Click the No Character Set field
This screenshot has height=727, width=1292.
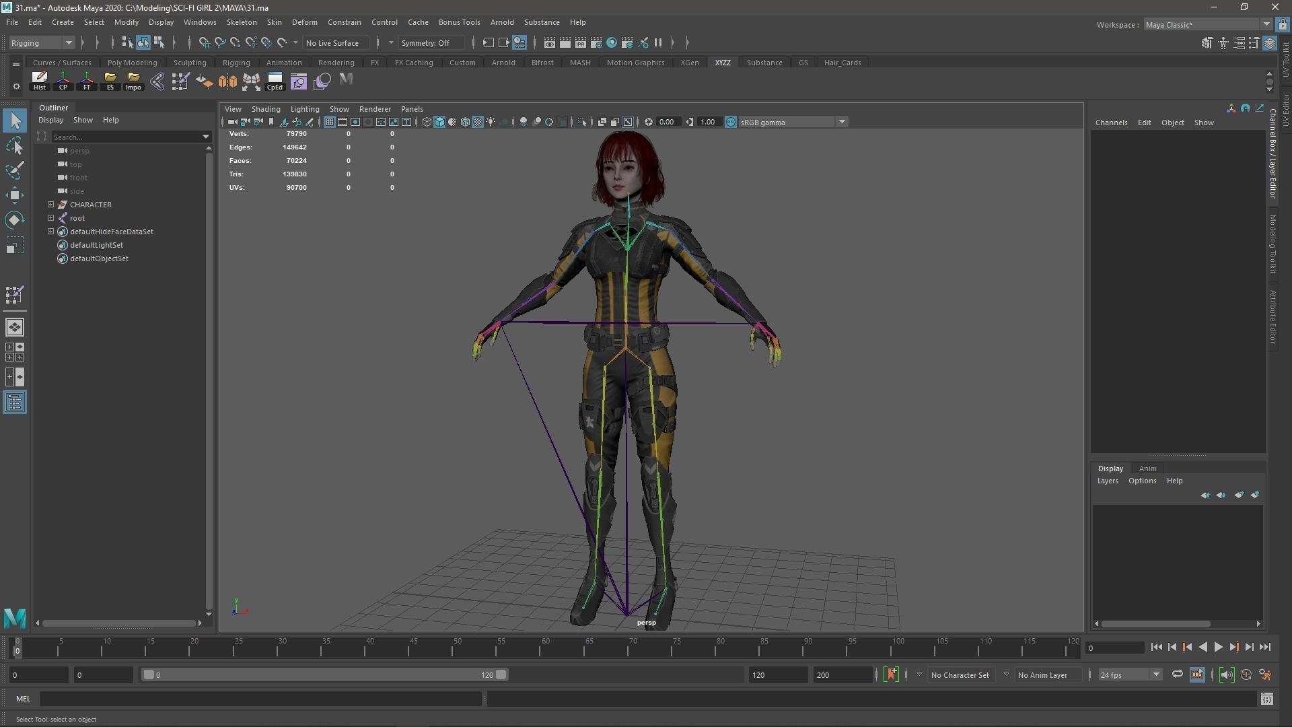point(960,674)
